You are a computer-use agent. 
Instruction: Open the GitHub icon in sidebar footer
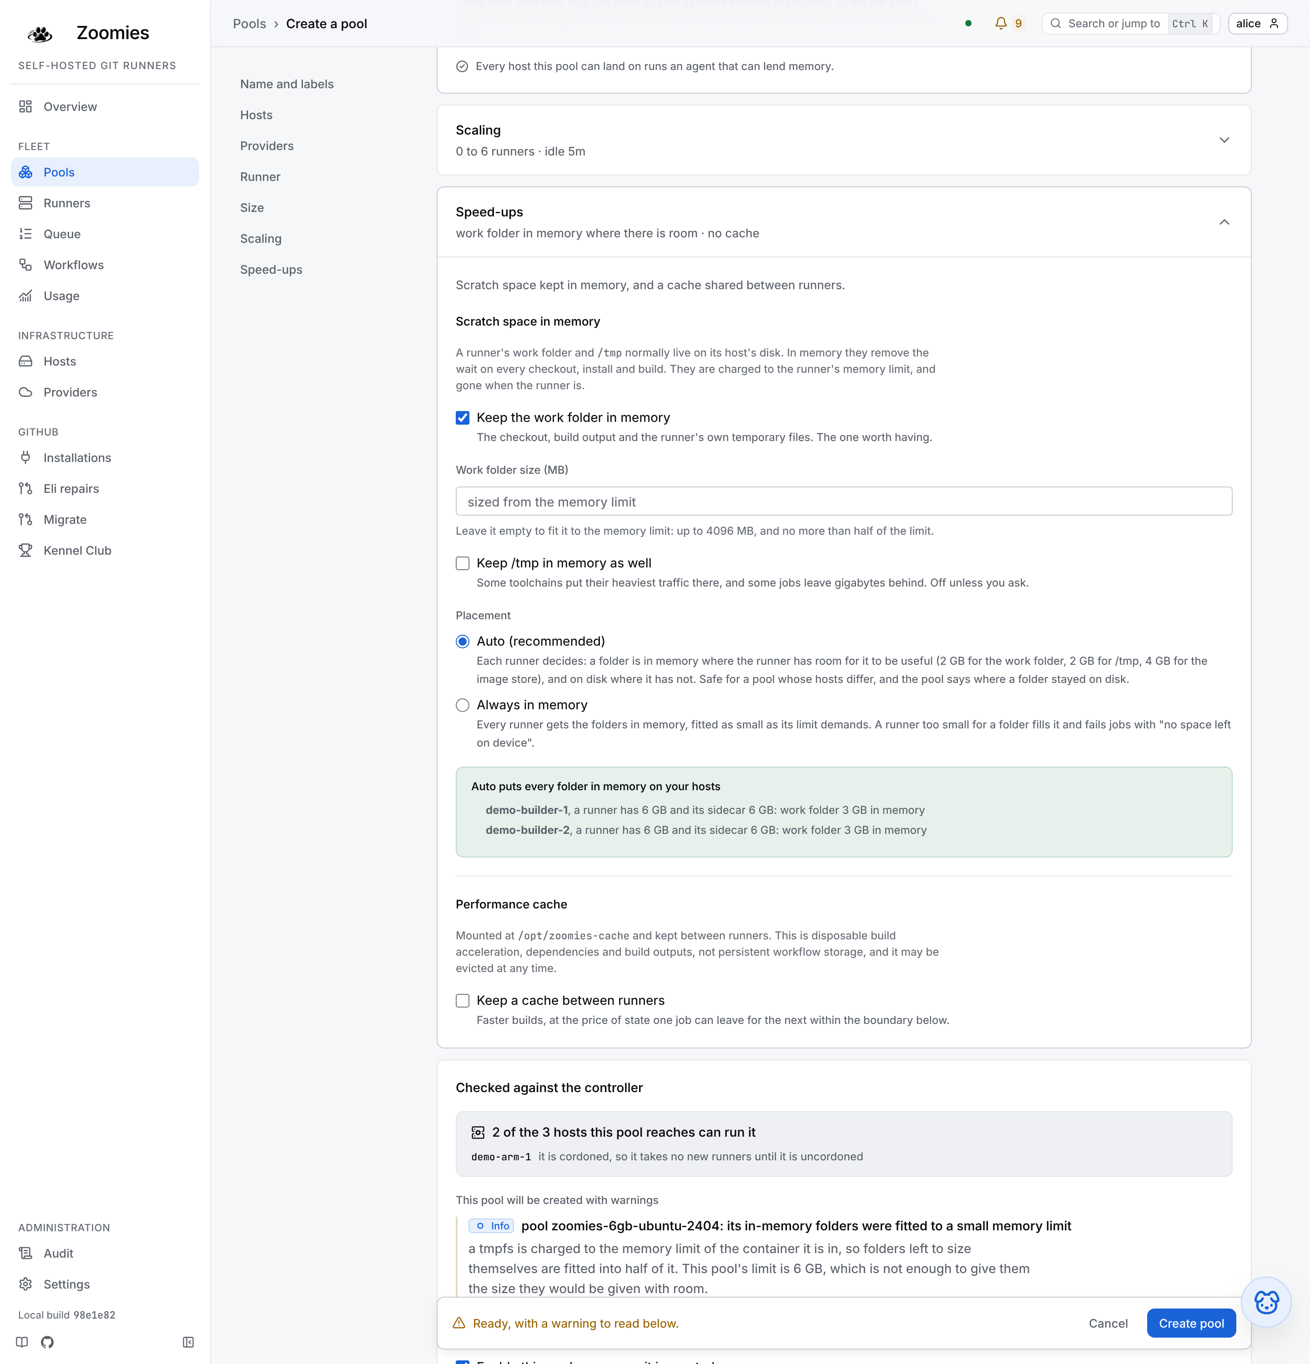[47, 1342]
